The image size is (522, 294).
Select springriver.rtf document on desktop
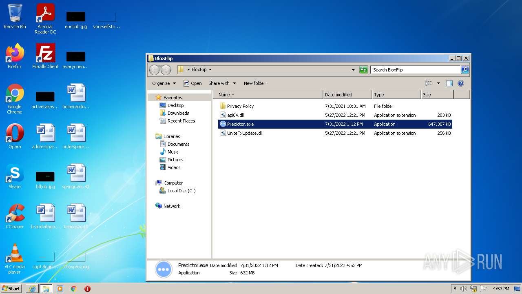pyautogui.click(x=76, y=176)
